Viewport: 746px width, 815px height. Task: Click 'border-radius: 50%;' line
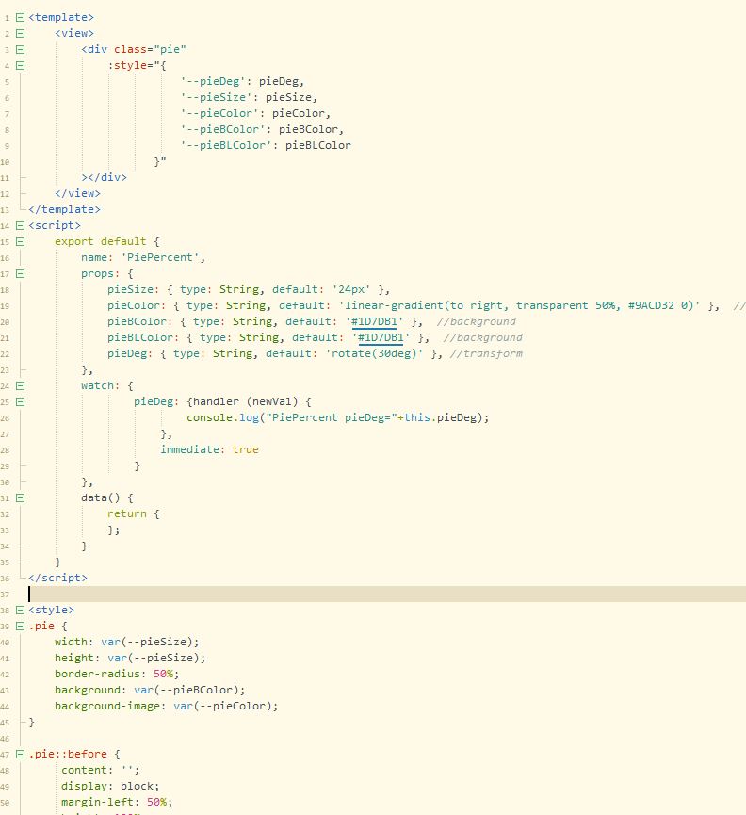(x=117, y=675)
